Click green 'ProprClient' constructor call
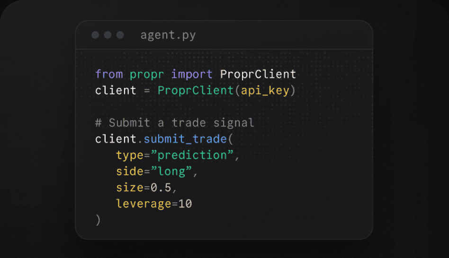449x258 pixels. [196, 91]
